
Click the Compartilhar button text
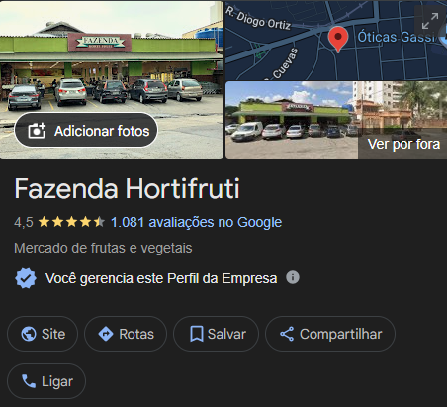pyautogui.click(x=341, y=334)
